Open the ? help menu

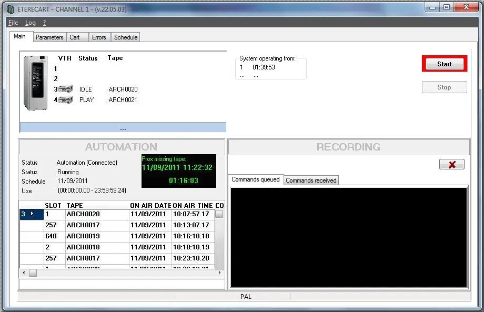coord(44,23)
